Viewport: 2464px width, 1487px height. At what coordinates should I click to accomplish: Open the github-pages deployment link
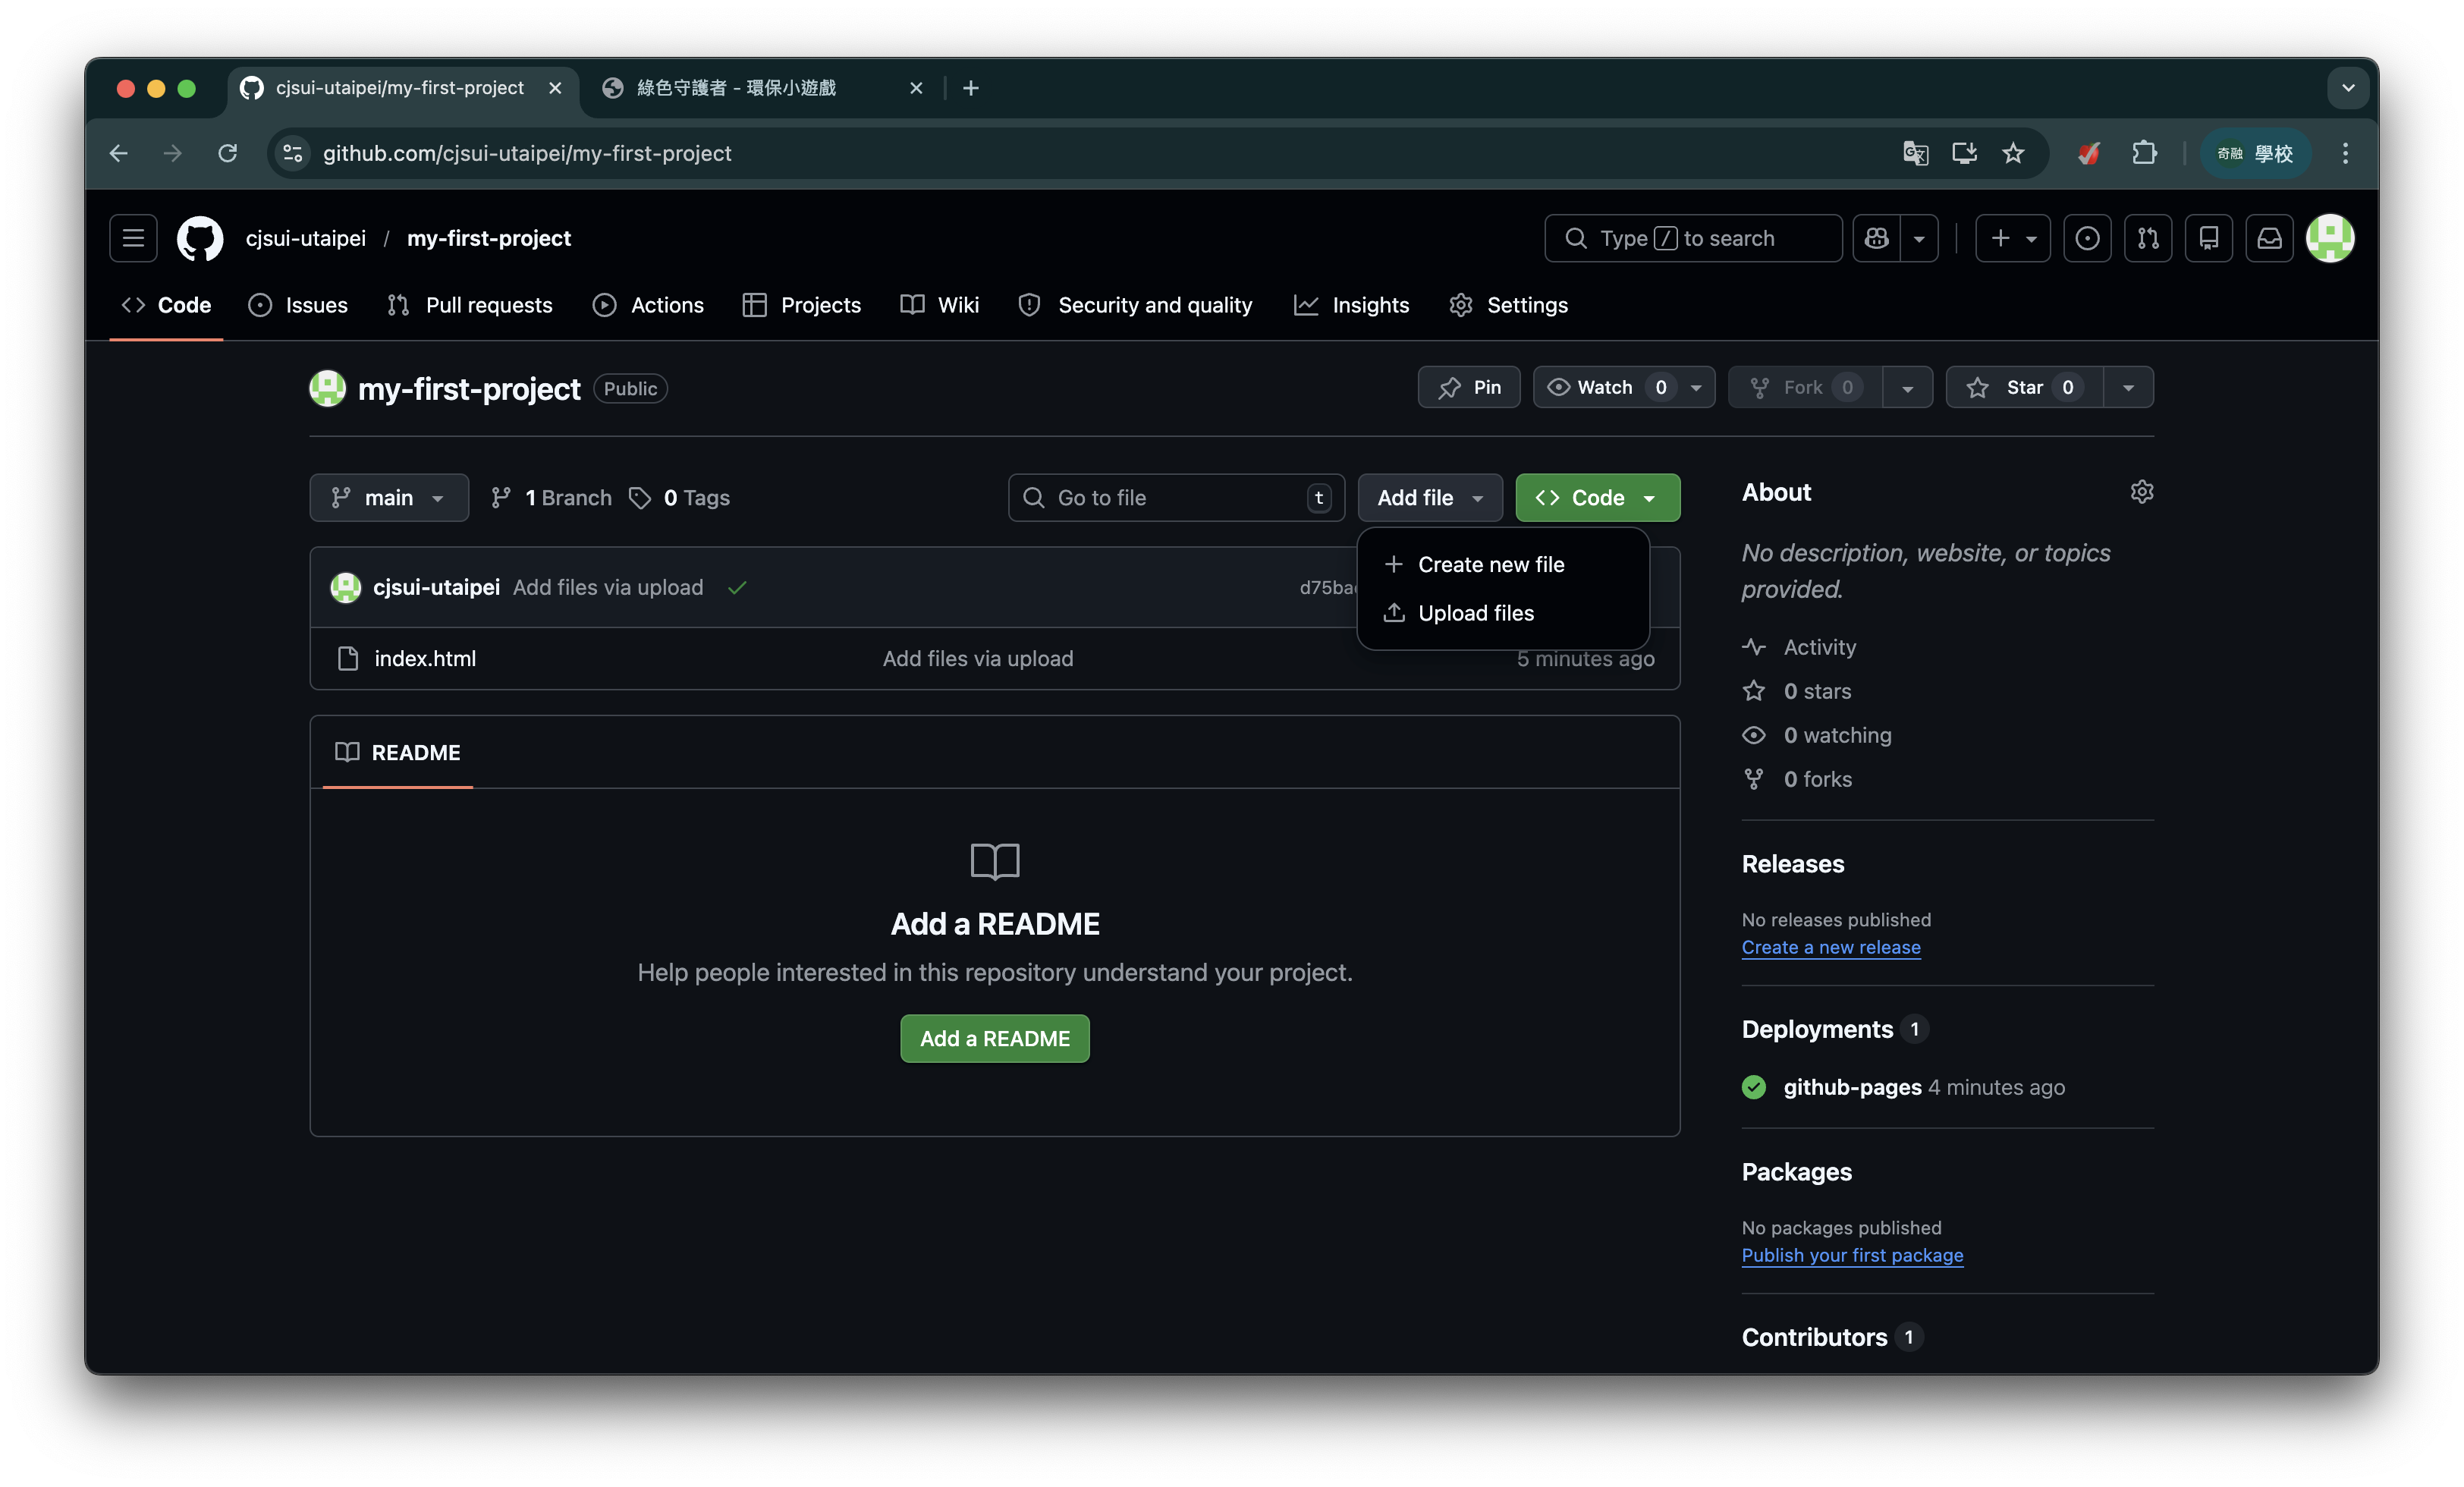tap(1852, 1087)
